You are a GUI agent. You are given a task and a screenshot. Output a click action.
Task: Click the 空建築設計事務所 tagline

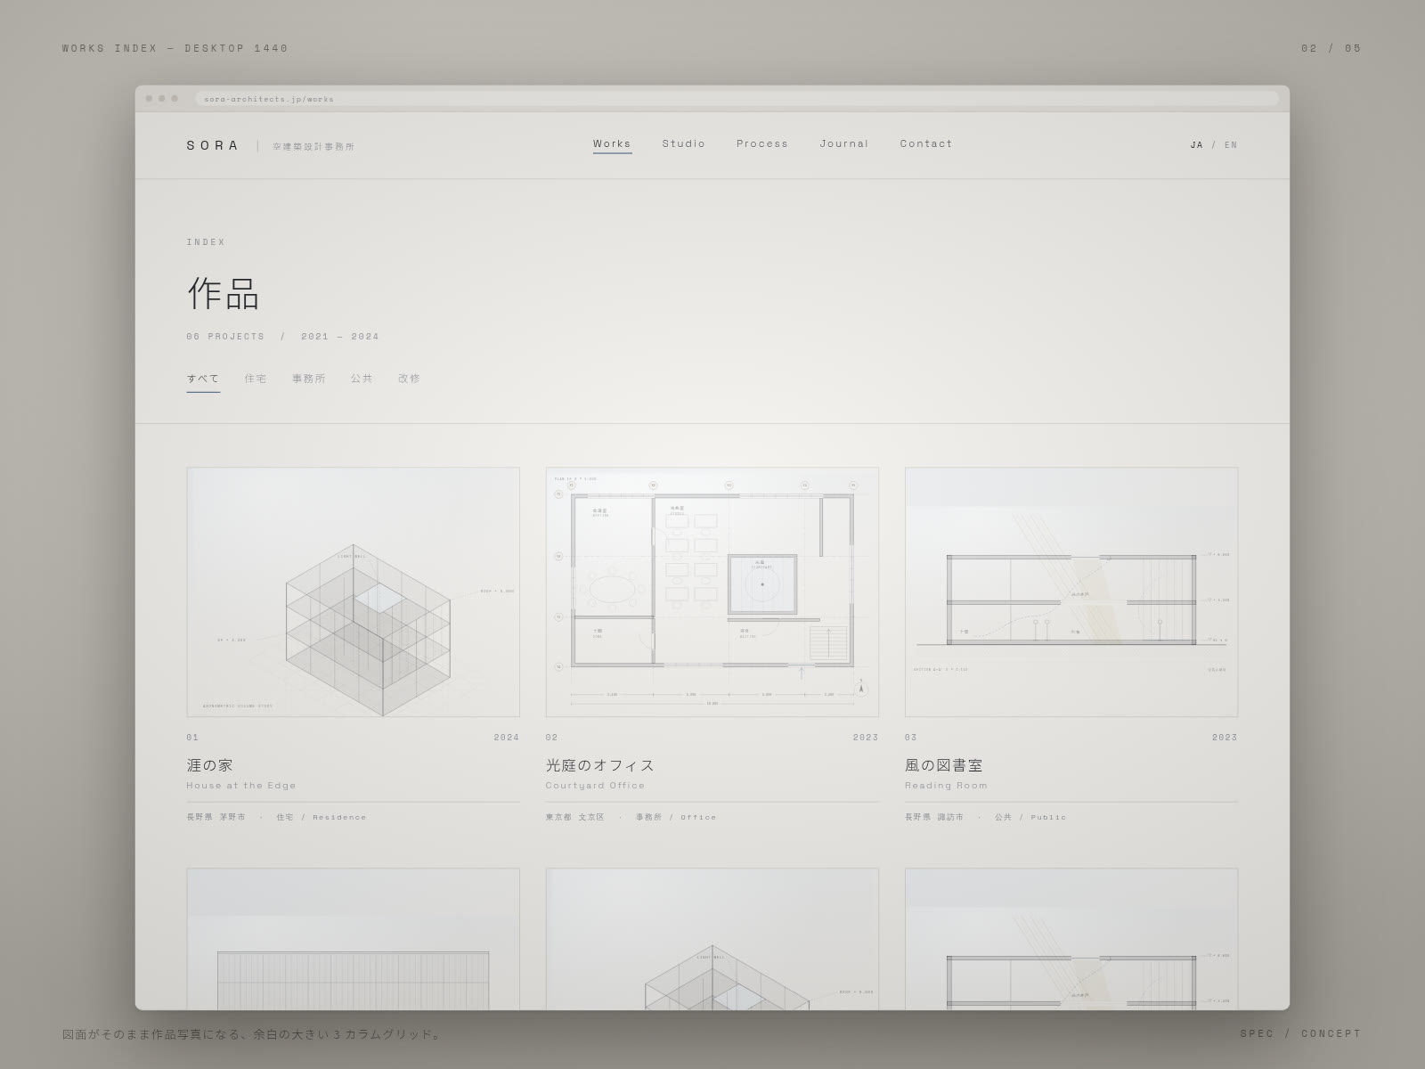click(313, 146)
